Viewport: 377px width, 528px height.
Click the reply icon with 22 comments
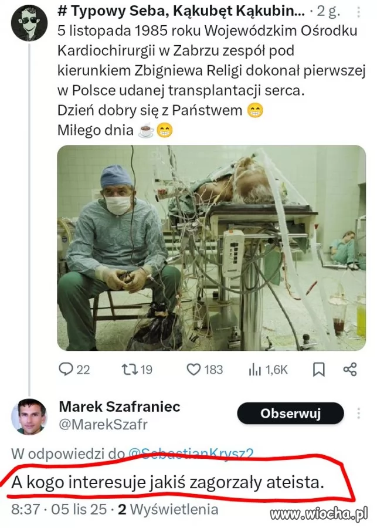[x=66, y=369]
